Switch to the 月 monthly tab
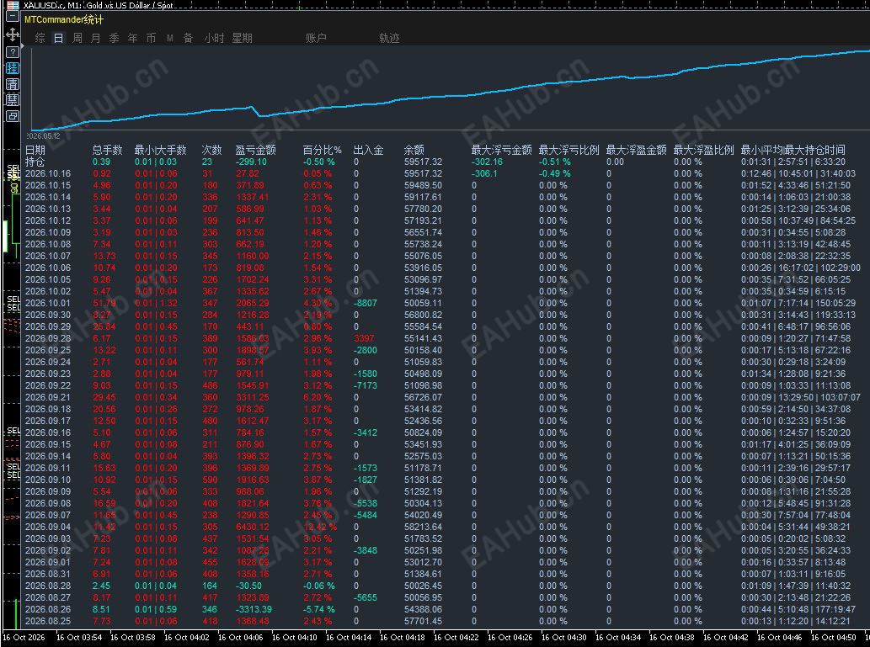This screenshot has height=647, width=870. (x=95, y=38)
